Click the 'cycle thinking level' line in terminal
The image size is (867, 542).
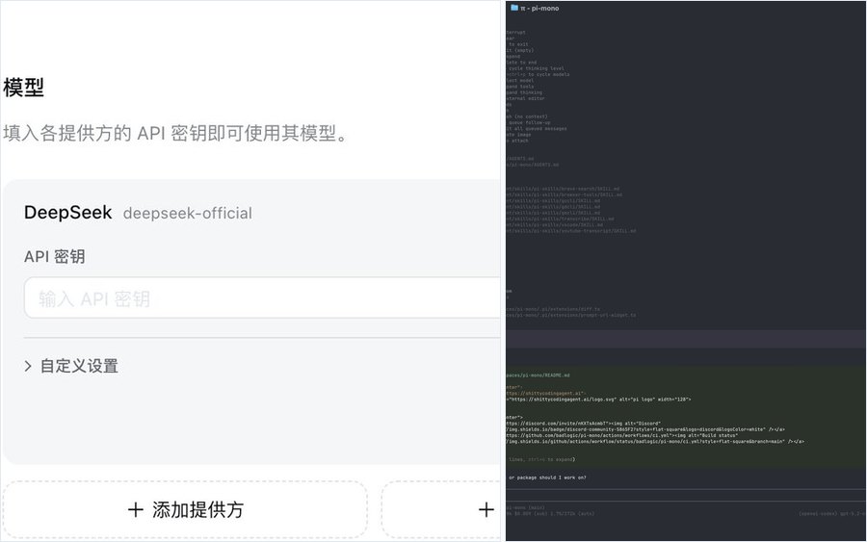535,68
